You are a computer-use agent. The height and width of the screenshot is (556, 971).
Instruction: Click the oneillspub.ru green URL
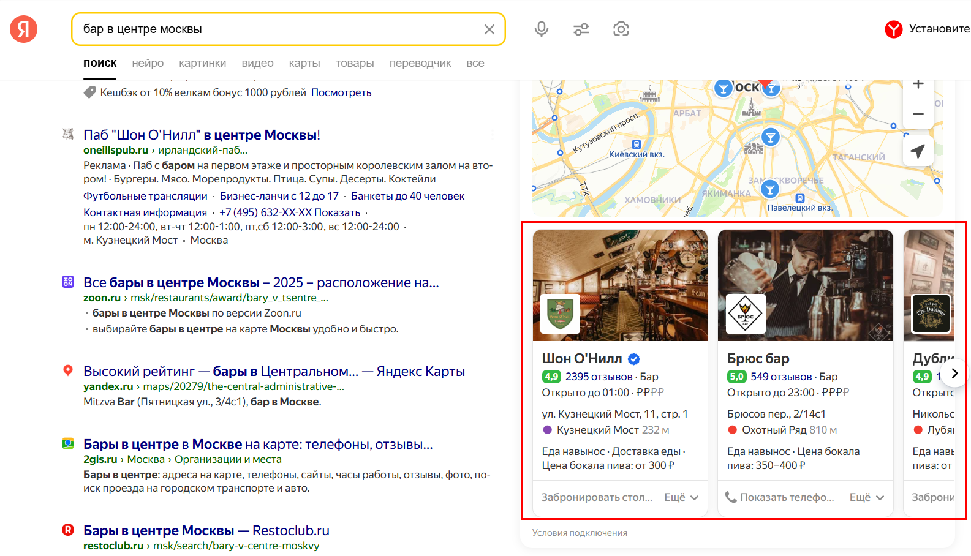(x=116, y=150)
